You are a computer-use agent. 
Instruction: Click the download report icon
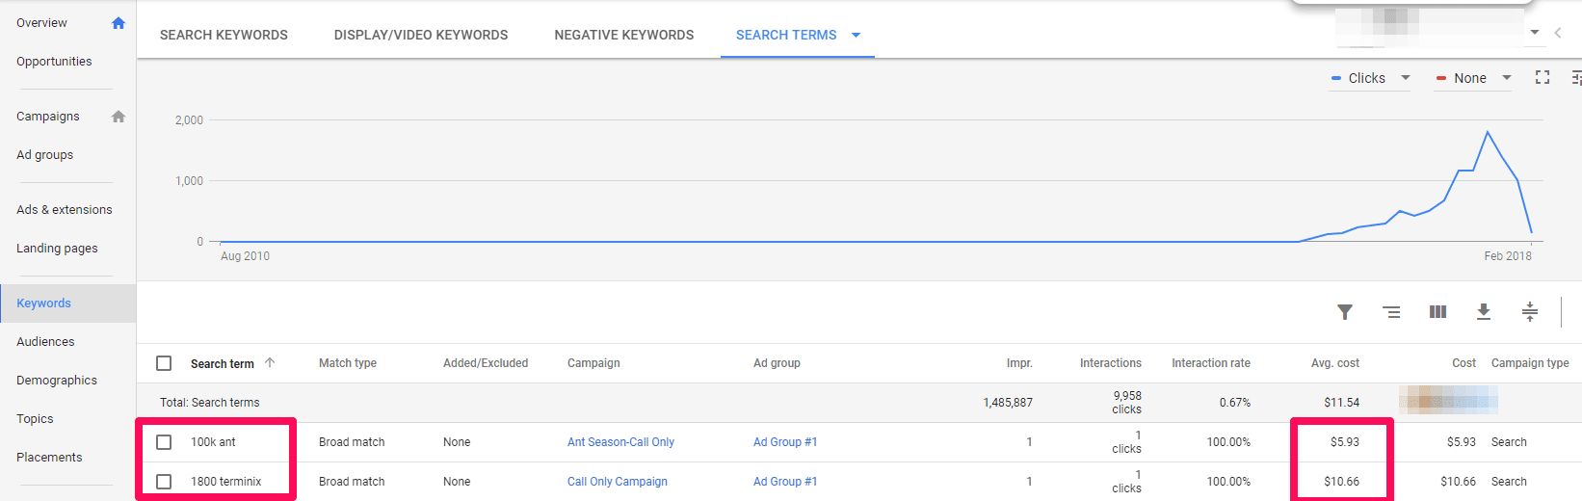click(x=1484, y=311)
